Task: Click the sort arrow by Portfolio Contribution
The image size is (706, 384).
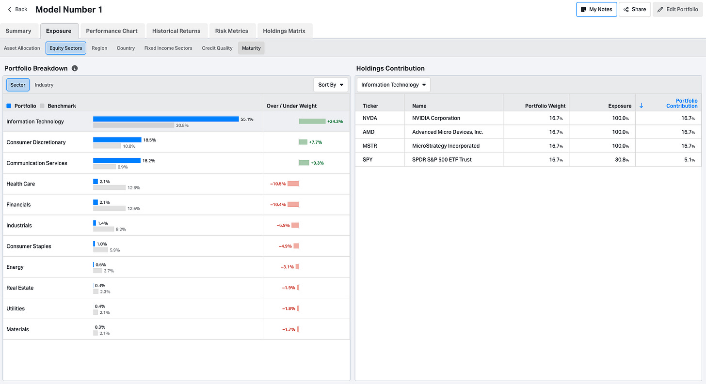Action: (x=642, y=106)
